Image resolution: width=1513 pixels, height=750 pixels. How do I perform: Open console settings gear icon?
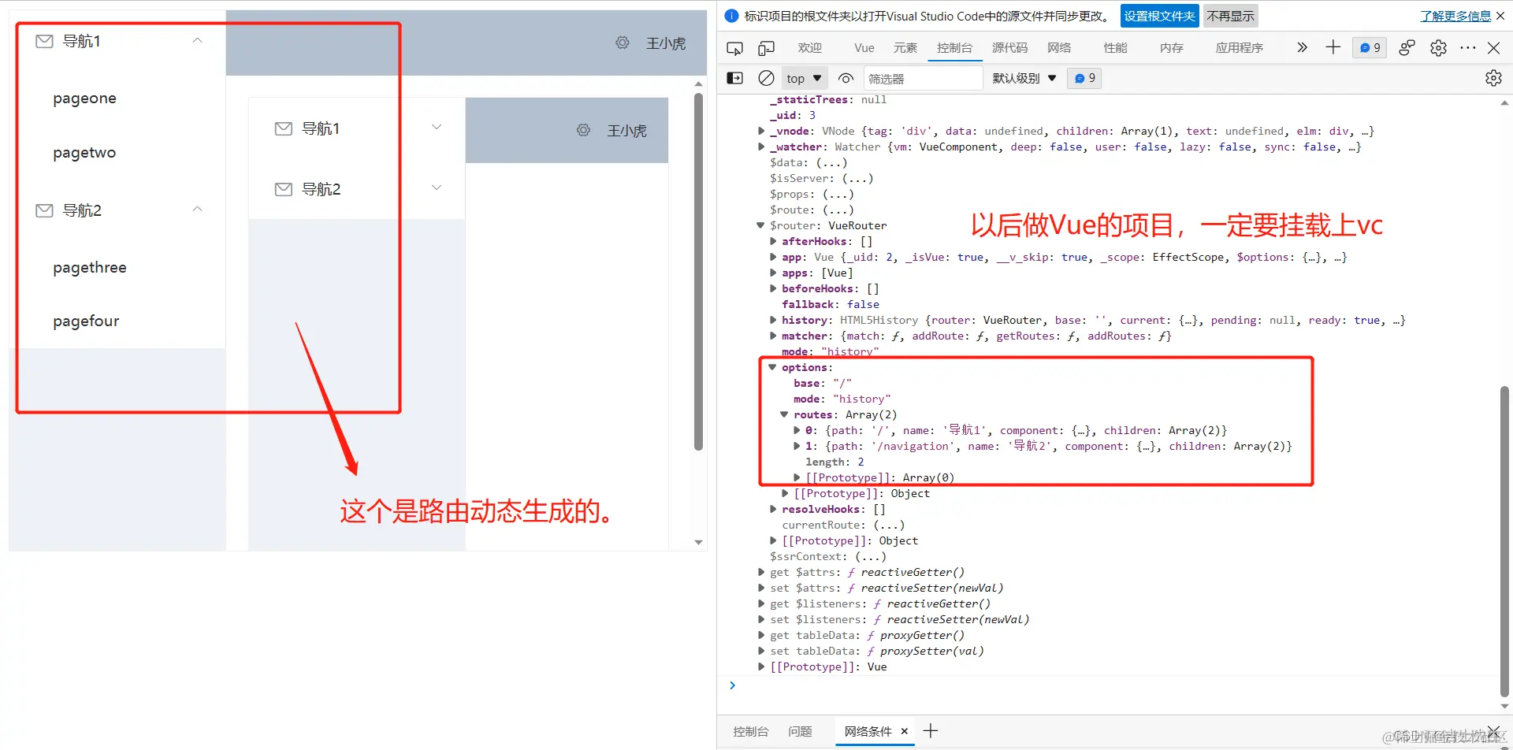tap(1493, 78)
